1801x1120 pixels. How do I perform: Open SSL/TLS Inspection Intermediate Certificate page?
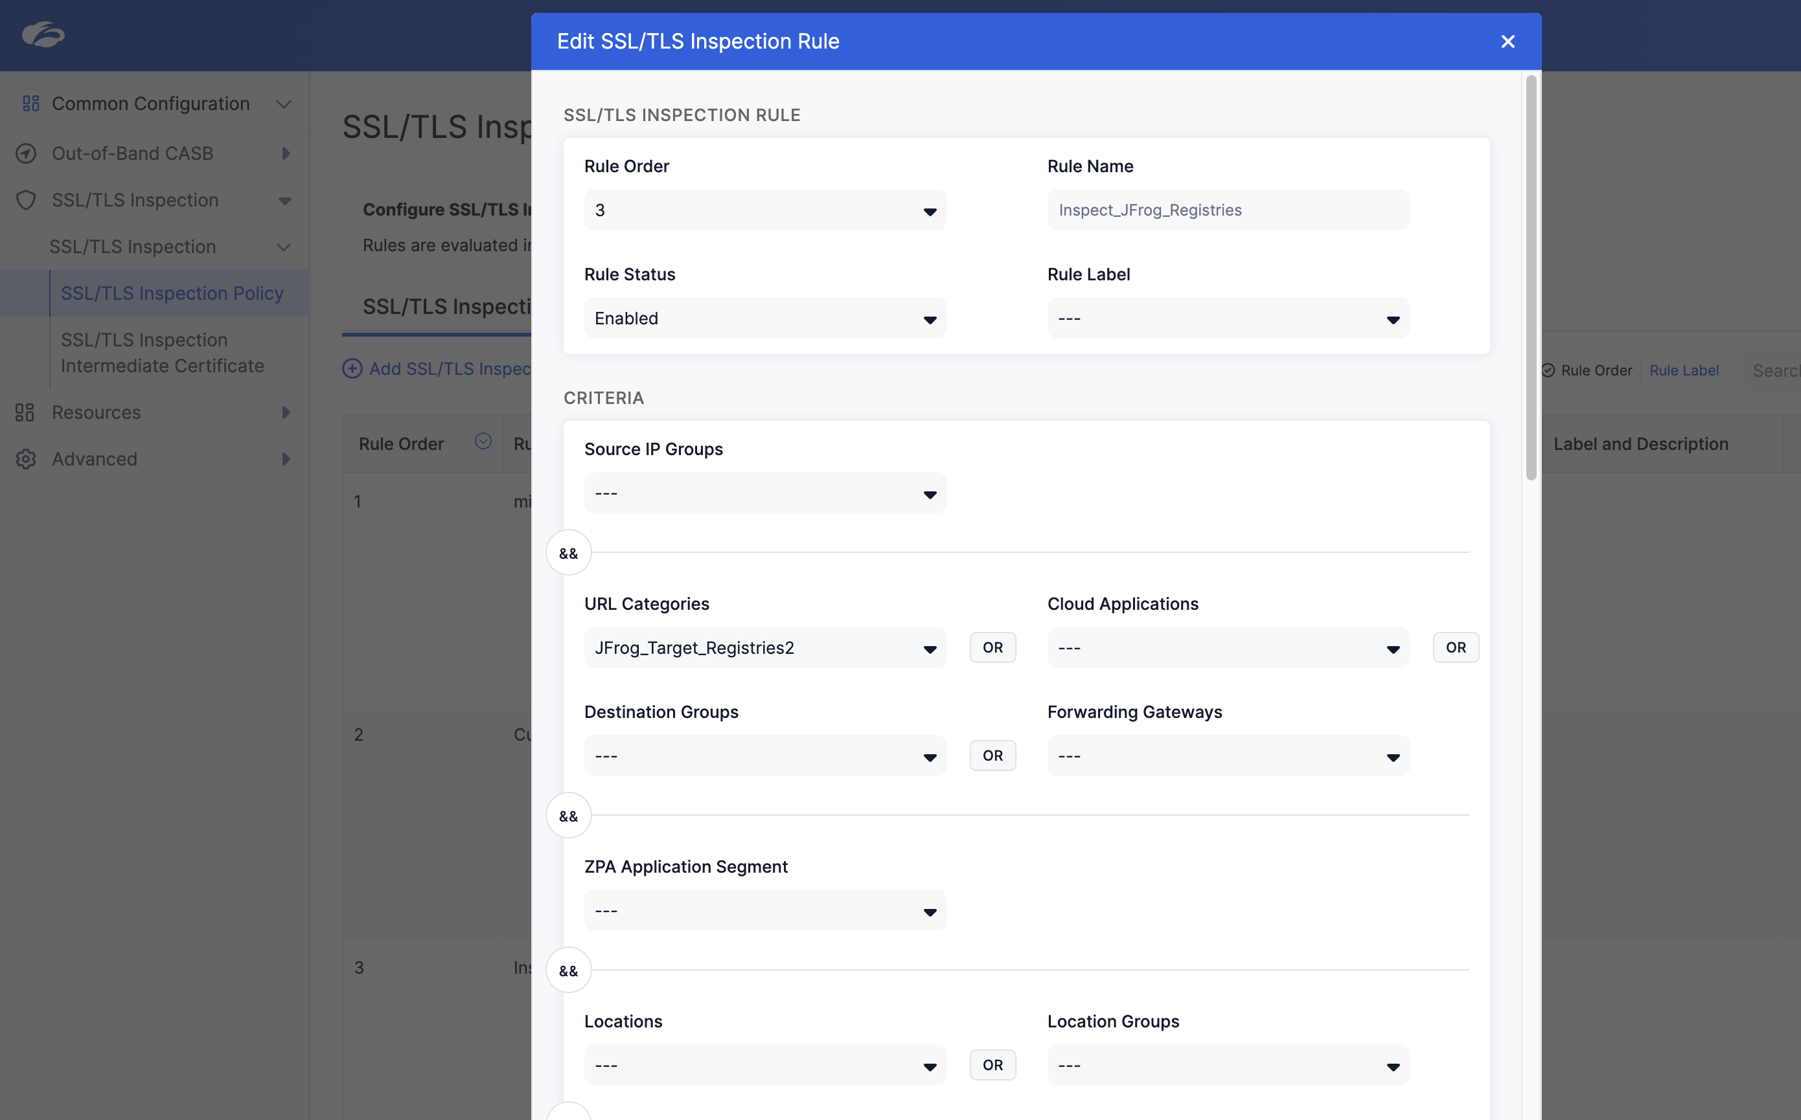pyautogui.click(x=163, y=353)
